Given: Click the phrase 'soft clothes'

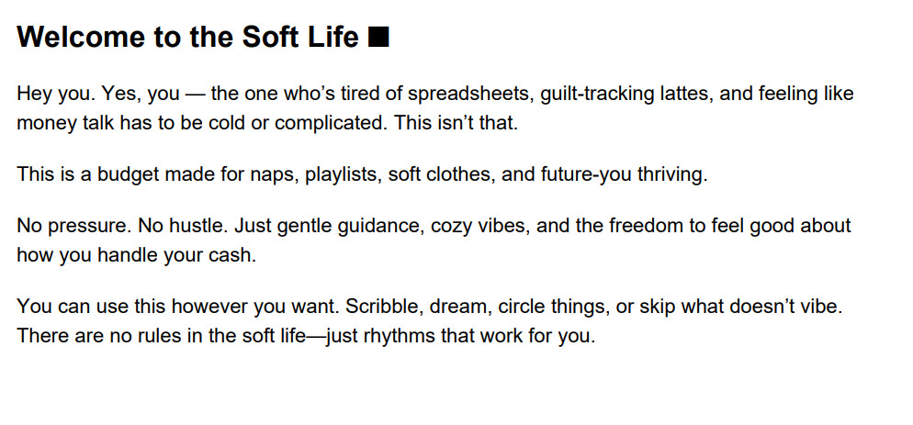Looking at the screenshot, I should pyautogui.click(x=442, y=174).
